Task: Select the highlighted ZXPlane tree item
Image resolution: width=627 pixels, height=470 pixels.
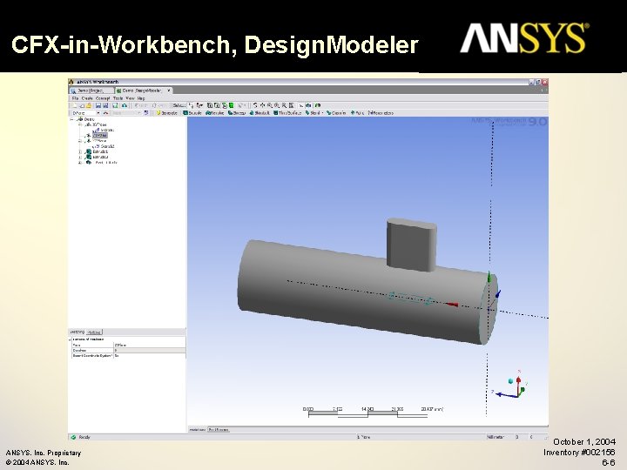Action: [x=99, y=136]
